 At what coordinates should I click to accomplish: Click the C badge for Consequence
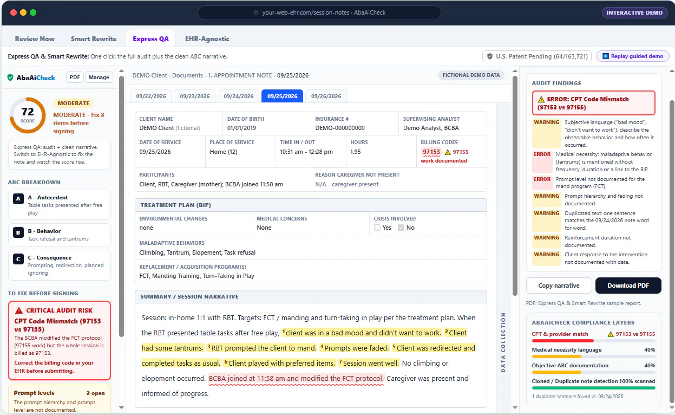pyautogui.click(x=18, y=259)
